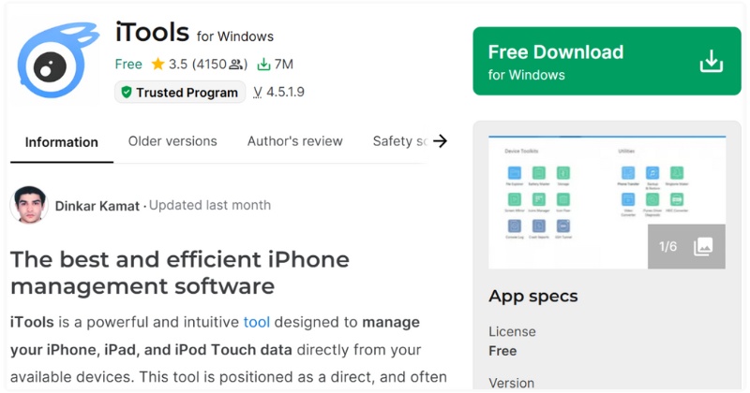Click the 1/6 gallery counter
The height and width of the screenshot is (393, 750).
click(667, 246)
